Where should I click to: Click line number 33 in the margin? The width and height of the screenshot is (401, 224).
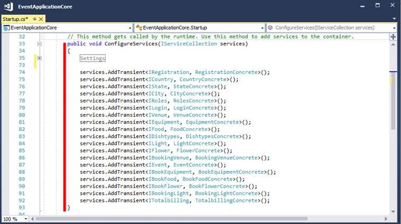click(x=22, y=44)
